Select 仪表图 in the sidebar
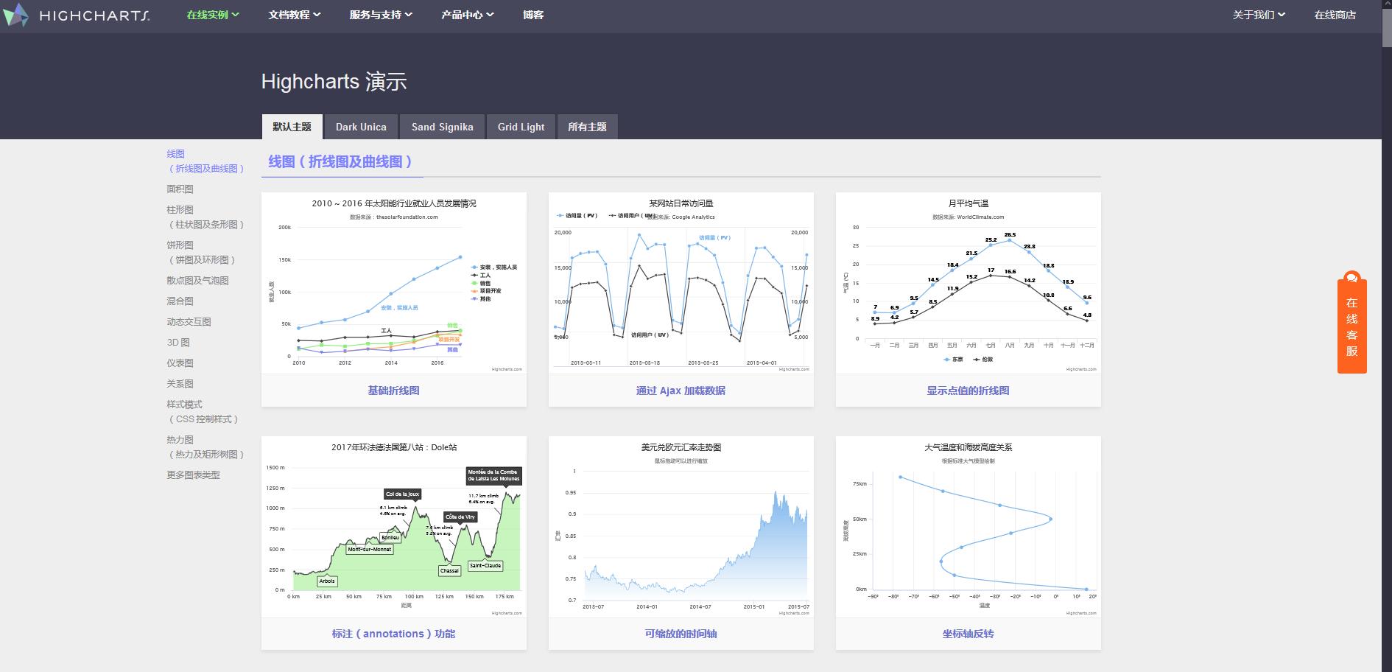Screen dimensions: 1392x672 180,363
